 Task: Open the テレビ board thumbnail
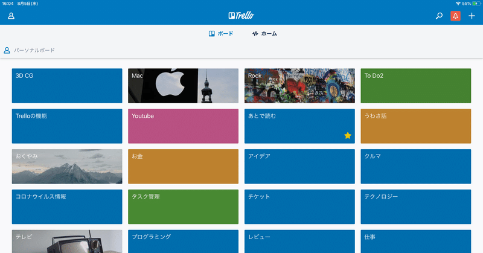[67, 242]
